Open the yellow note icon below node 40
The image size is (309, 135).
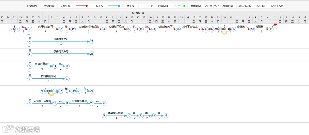click(x=225, y=33)
